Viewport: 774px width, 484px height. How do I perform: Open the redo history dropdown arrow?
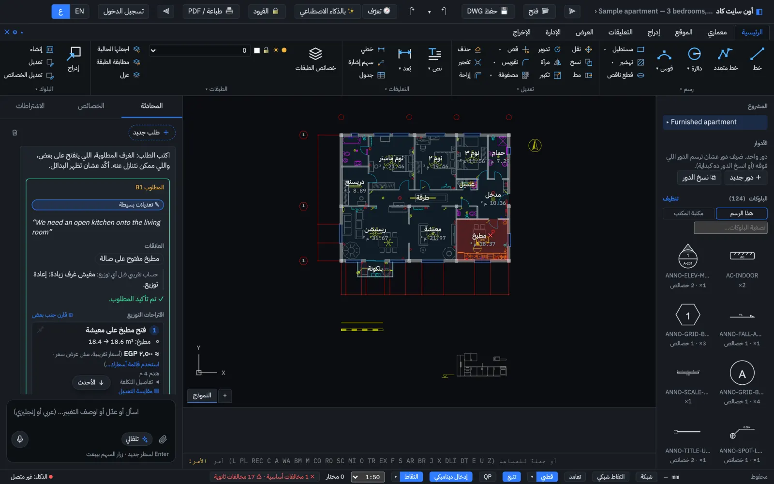(x=429, y=12)
